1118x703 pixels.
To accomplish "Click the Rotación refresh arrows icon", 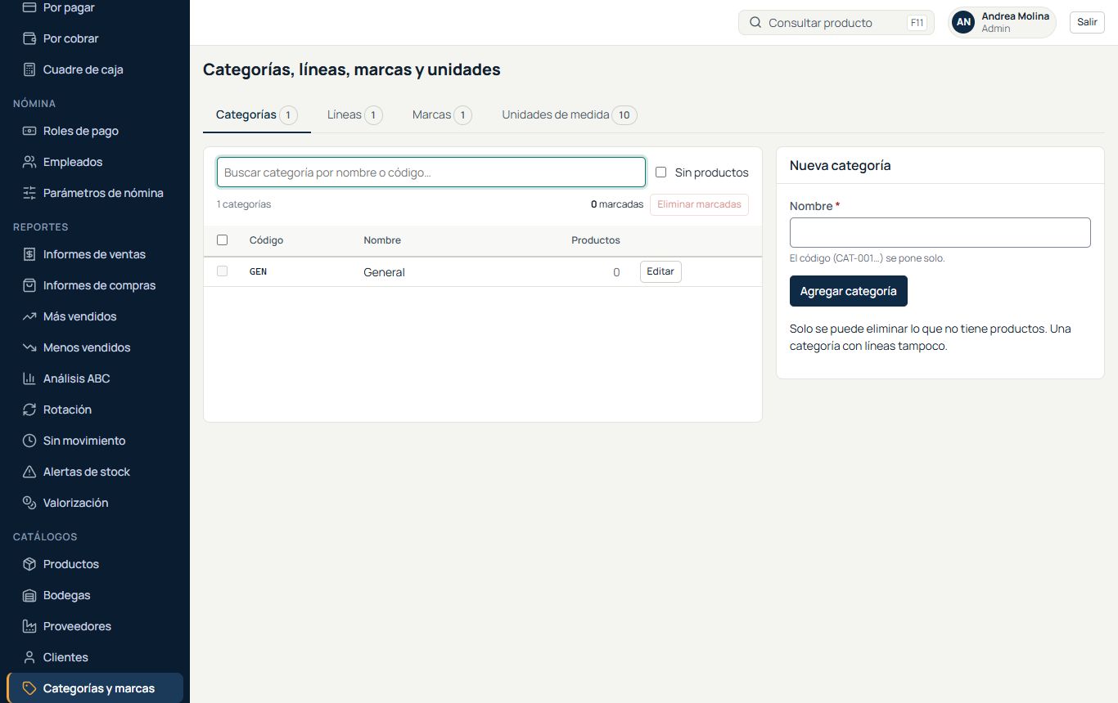I will point(29,410).
